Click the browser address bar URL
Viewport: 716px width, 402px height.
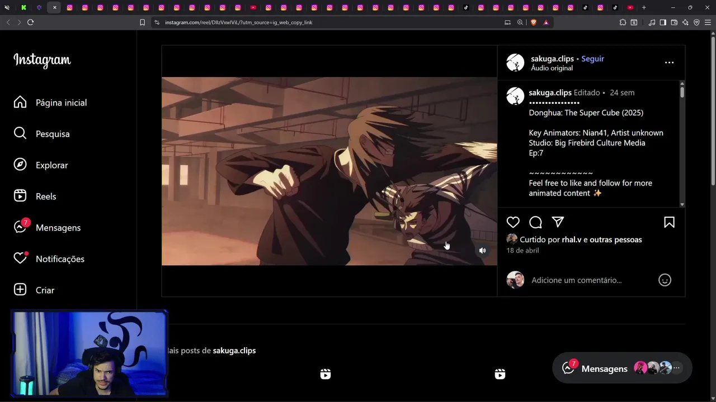238,22
